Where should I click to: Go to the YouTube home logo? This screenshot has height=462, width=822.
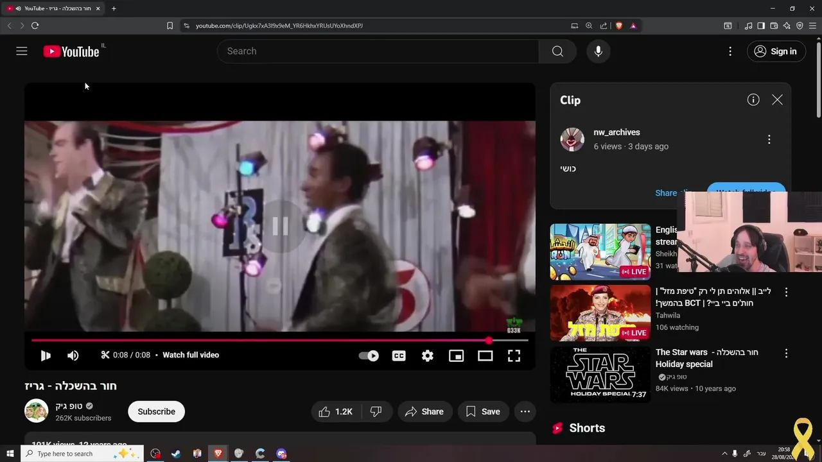(x=71, y=51)
